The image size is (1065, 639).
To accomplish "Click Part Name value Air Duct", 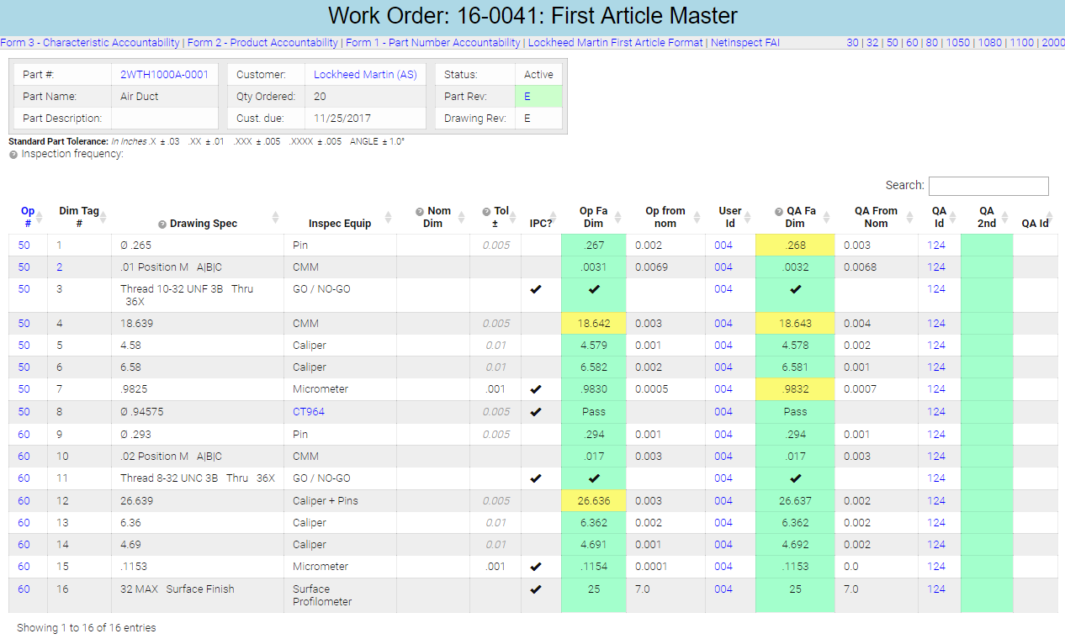I will [140, 97].
